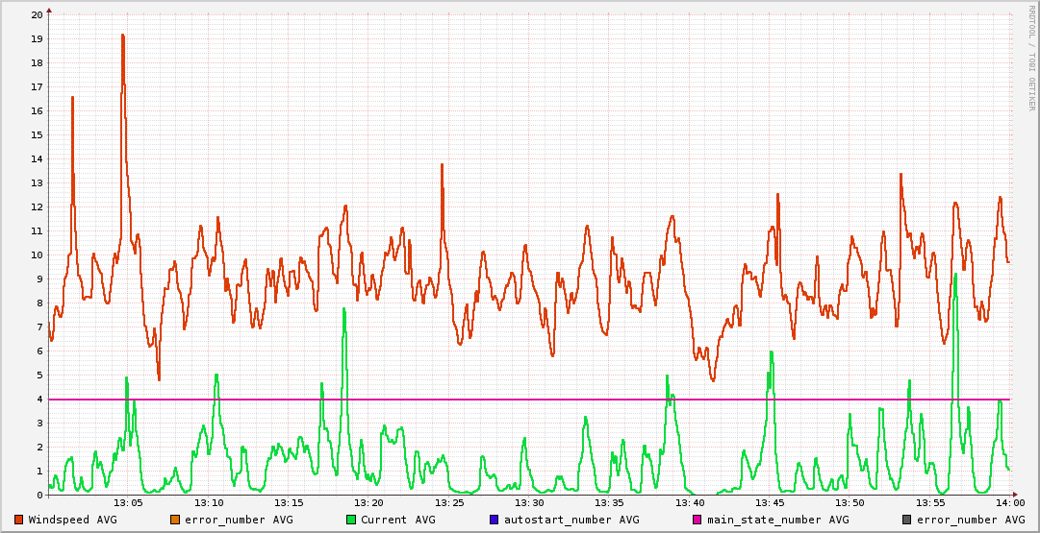Click the 13:30 time axis label
1040x533 pixels.
pos(529,503)
